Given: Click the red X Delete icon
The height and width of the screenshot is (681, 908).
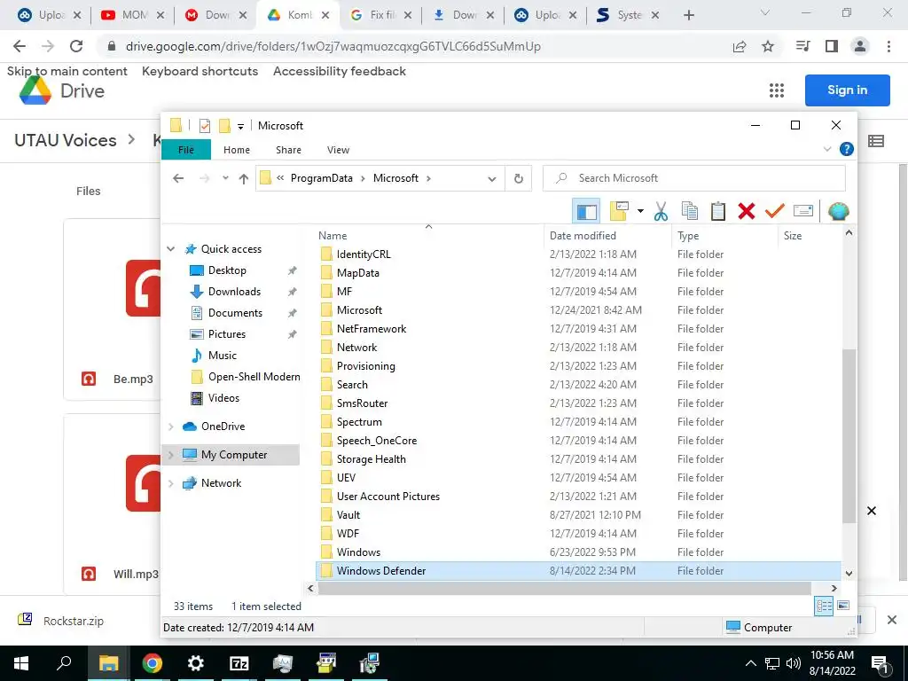Looking at the screenshot, I should pos(747,211).
